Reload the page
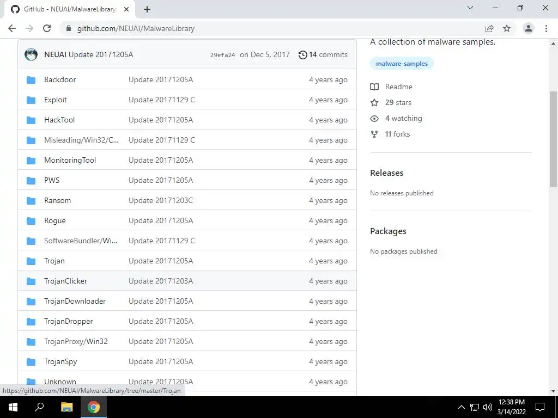 click(47, 28)
